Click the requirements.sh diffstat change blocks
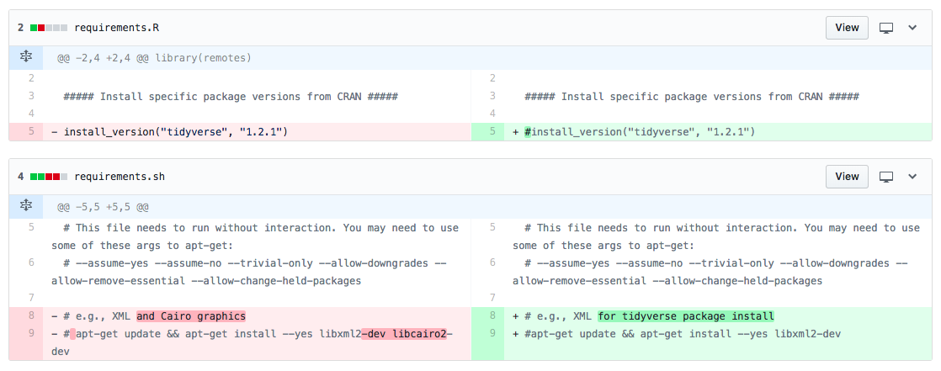The image size is (941, 371). 49,177
